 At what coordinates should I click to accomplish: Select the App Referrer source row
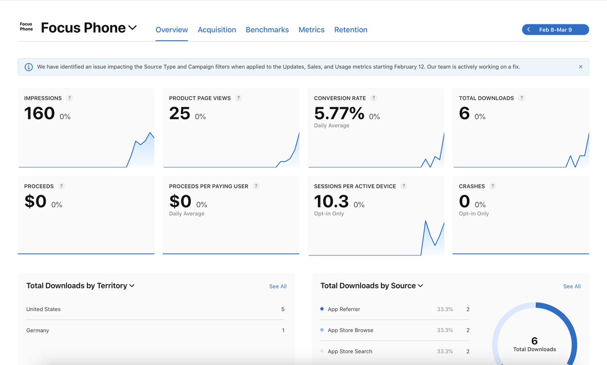pos(395,309)
